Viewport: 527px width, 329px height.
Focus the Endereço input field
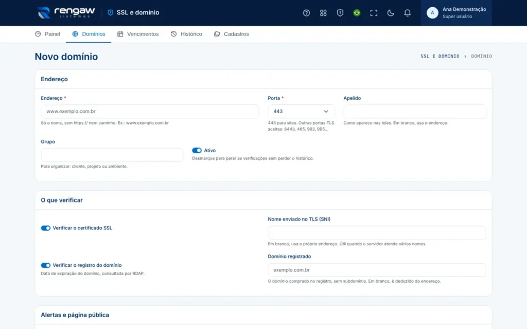pyautogui.click(x=150, y=112)
